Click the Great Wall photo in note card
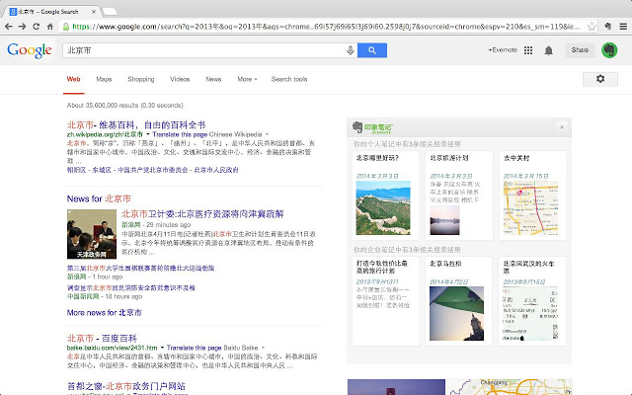Image resolution: width=632 pixels, height=395 pixels. click(383, 208)
